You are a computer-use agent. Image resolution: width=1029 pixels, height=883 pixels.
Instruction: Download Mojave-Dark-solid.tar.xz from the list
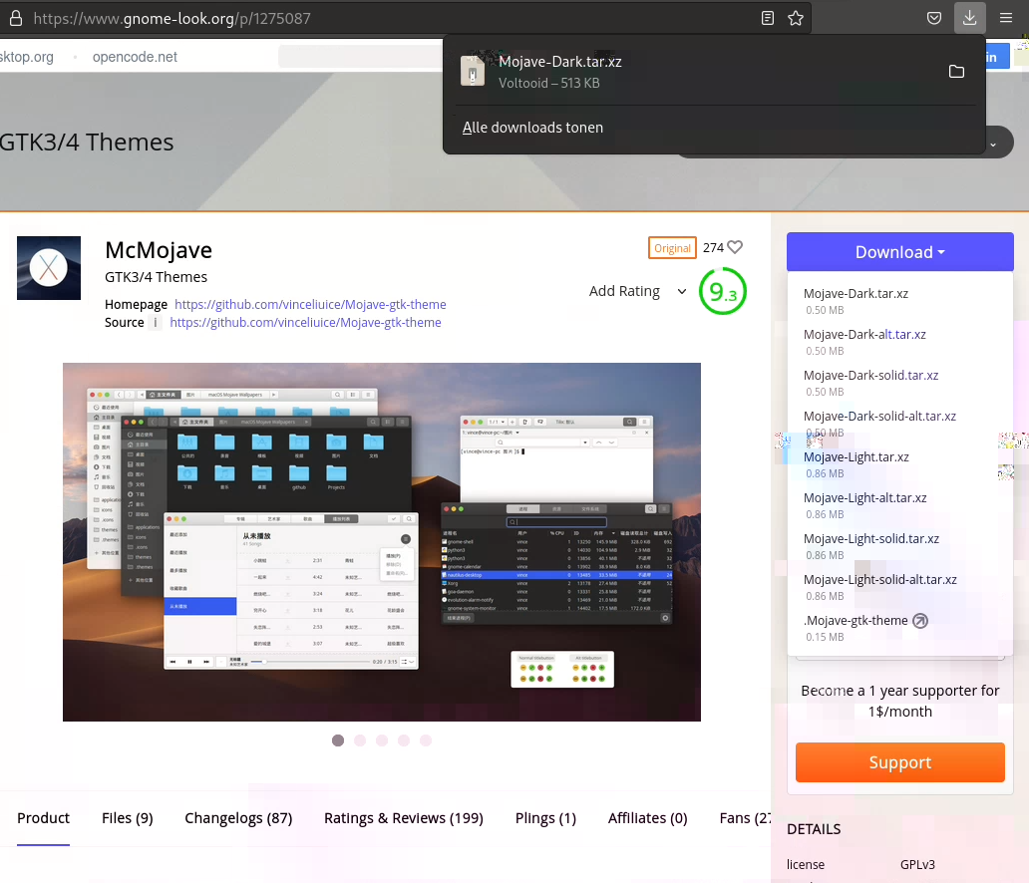[870, 376]
